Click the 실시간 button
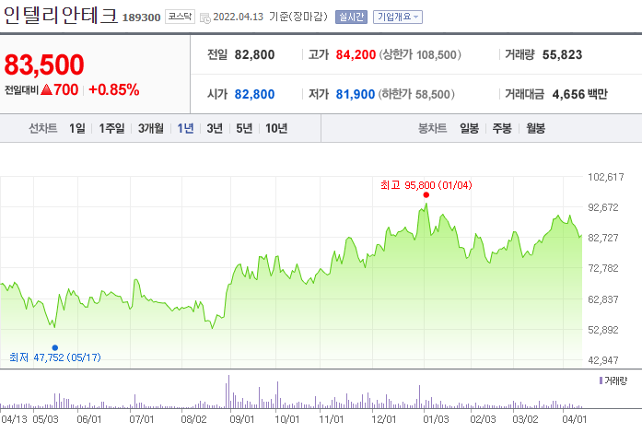Screen dimensions: 642x445 [x=351, y=17]
